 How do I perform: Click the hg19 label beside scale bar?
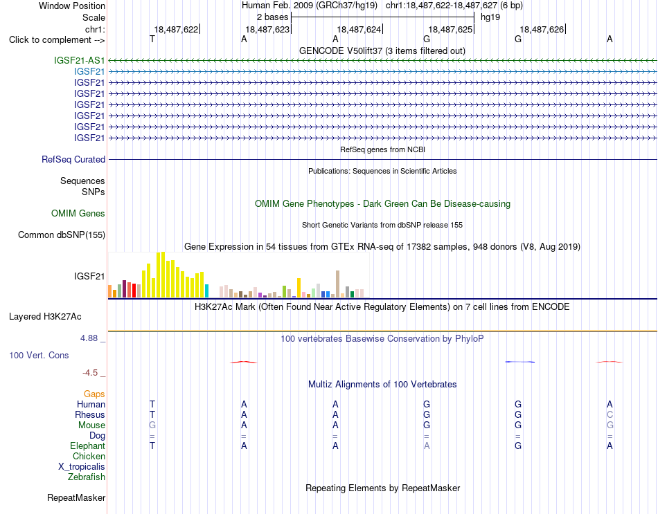click(x=490, y=17)
